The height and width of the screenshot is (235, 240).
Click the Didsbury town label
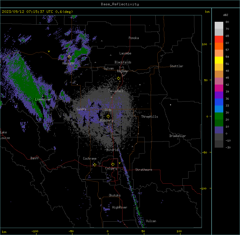(x=107, y=120)
